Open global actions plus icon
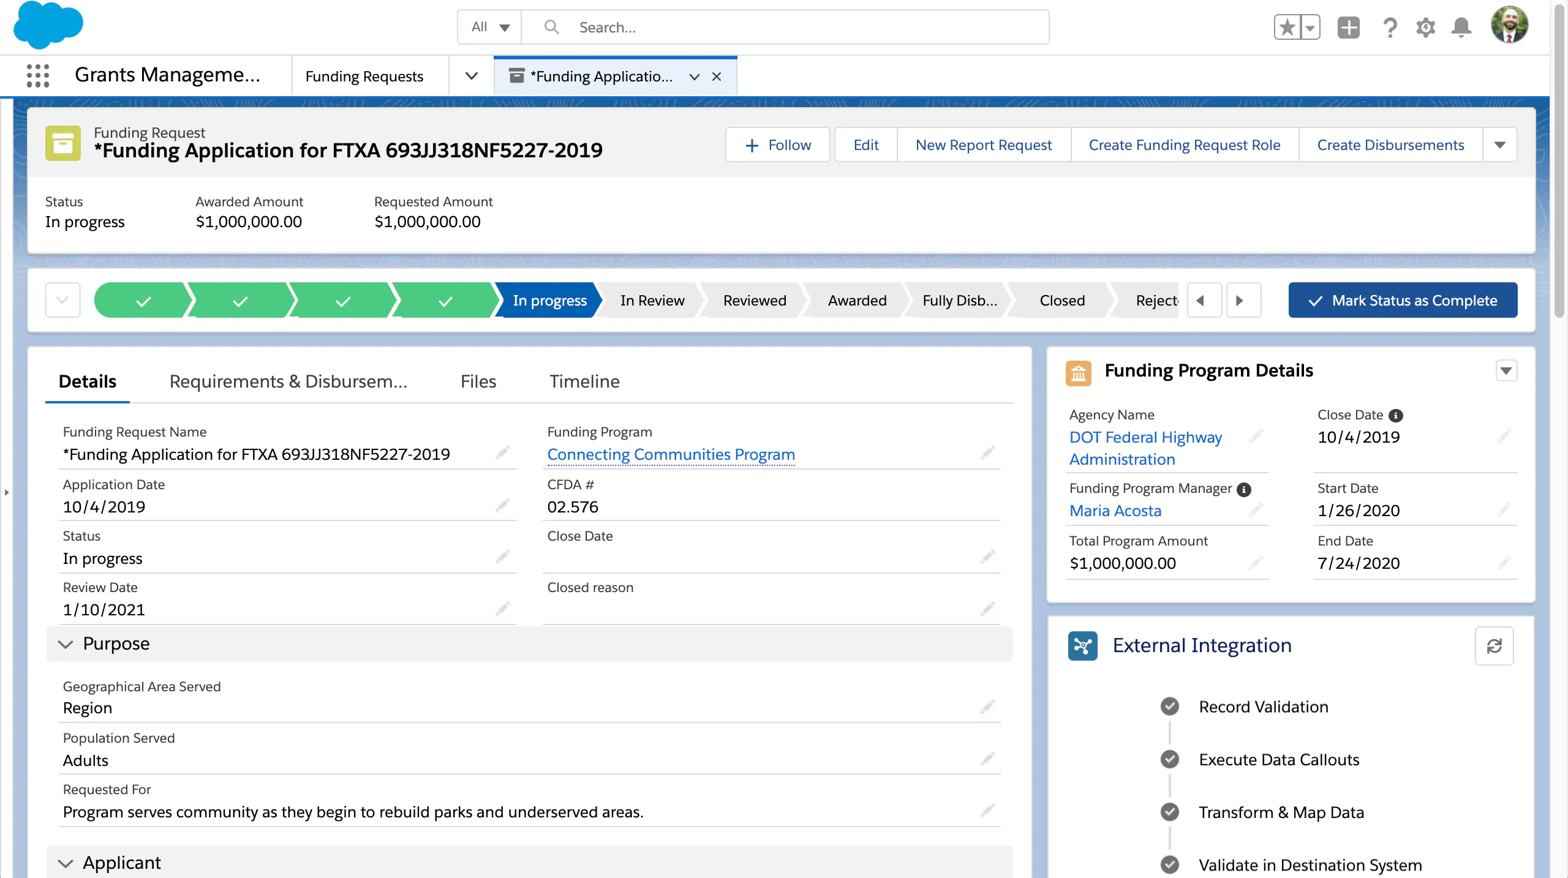The height and width of the screenshot is (878, 1568). click(x=1348, y=28)
